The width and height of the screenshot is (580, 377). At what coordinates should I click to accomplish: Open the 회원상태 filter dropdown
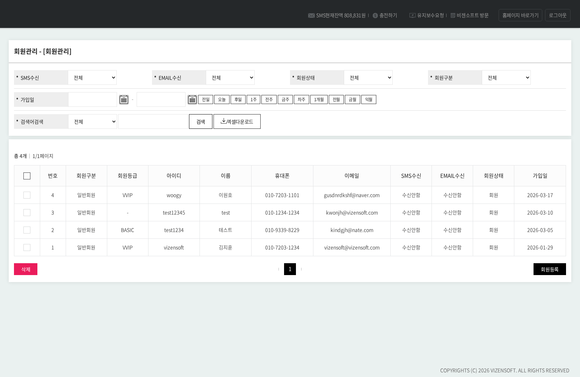coord(368,77)
